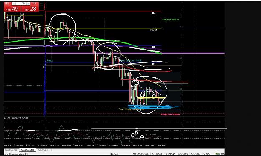Click the 2021.02.02 05:00 status bar entry
Image resolution: width=261 pixels, height=156 pixels.
pyautogui.click(x=141, y=154)
